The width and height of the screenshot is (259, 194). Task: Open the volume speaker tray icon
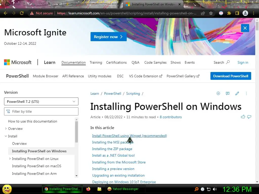click(x=214, y=189)
